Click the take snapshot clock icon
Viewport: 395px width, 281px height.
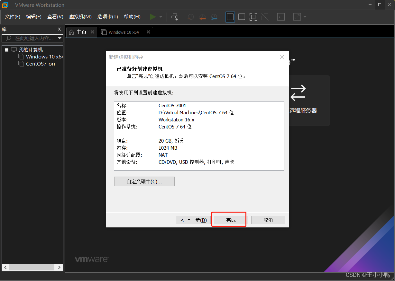pyautogui.click(x=191, y=17)
